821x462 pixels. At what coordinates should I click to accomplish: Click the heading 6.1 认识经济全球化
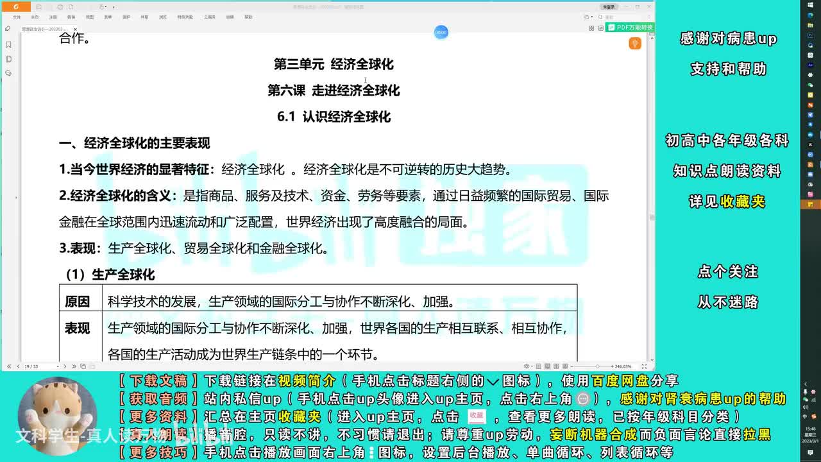pos(334,117)
